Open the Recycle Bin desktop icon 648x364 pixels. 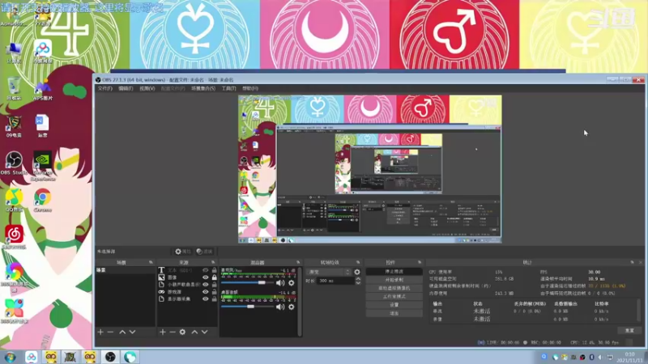click(14, 88)
